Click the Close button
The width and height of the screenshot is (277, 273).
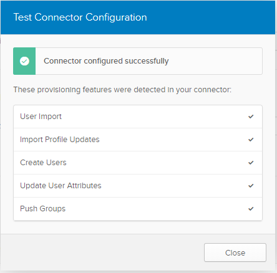pos(235,252)
